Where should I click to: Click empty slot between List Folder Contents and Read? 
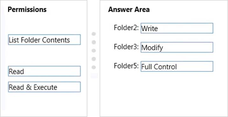(x=44, y=55)
